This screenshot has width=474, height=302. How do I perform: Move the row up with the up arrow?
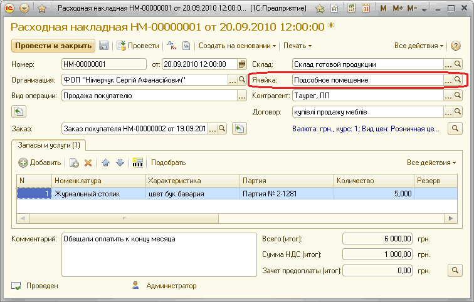coord(105,163)
